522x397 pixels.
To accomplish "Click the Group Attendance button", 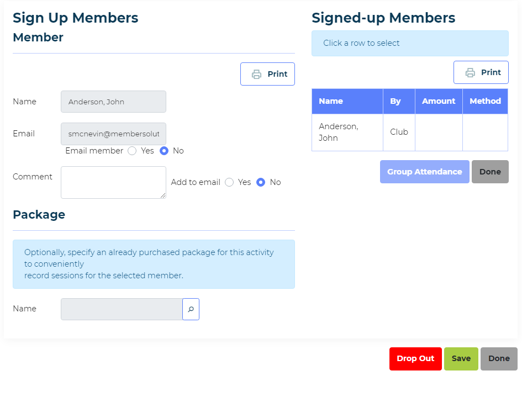I will click(x=424, y=172).
